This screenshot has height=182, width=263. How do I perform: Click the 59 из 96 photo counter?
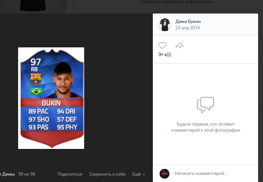[x=27, y=174]
